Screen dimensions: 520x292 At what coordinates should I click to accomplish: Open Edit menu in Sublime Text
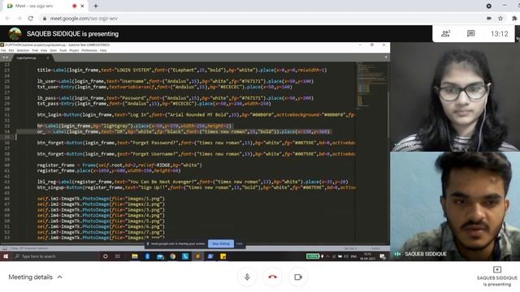11,50
